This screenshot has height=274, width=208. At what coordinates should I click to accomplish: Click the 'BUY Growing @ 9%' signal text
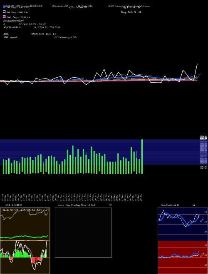click(x=65, y=37)
